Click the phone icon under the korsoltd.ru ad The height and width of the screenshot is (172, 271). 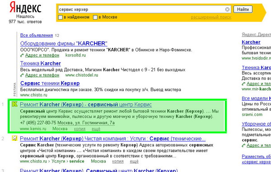(x=22, y=55)
